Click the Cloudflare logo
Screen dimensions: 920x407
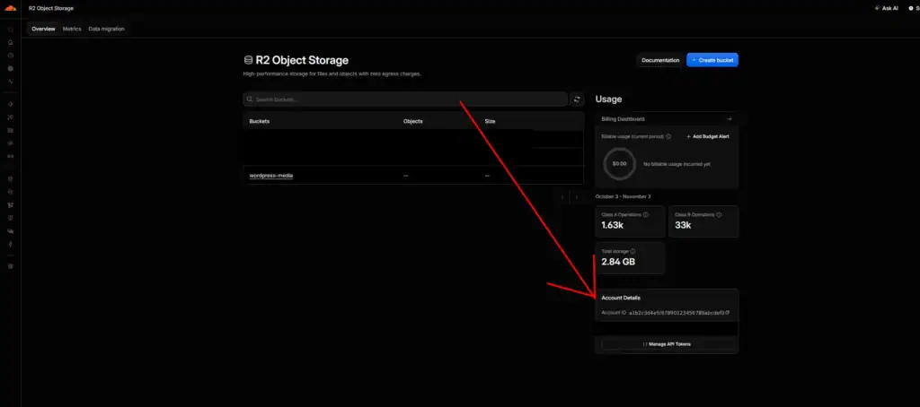[11, 8]
